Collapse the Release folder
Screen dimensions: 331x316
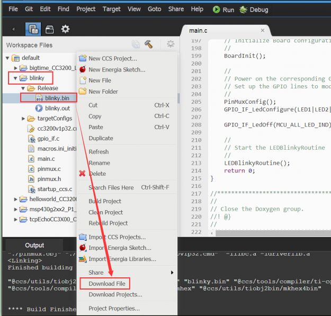point(23,88)
